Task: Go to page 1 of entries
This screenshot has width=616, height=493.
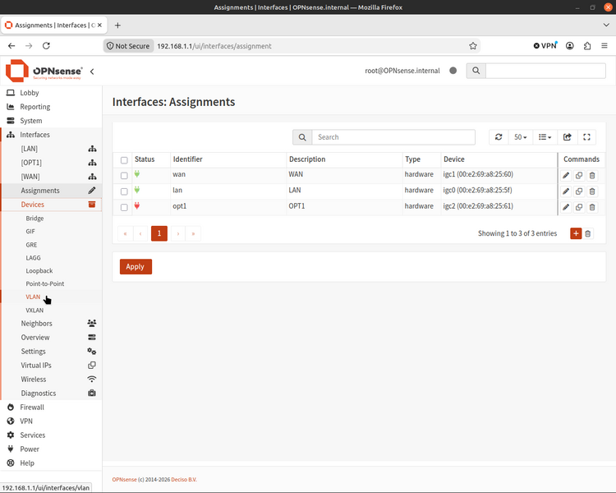Action: point(159,233)
